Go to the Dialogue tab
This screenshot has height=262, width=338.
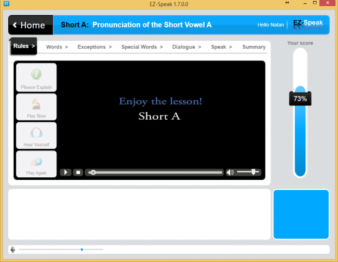(187, 47)
